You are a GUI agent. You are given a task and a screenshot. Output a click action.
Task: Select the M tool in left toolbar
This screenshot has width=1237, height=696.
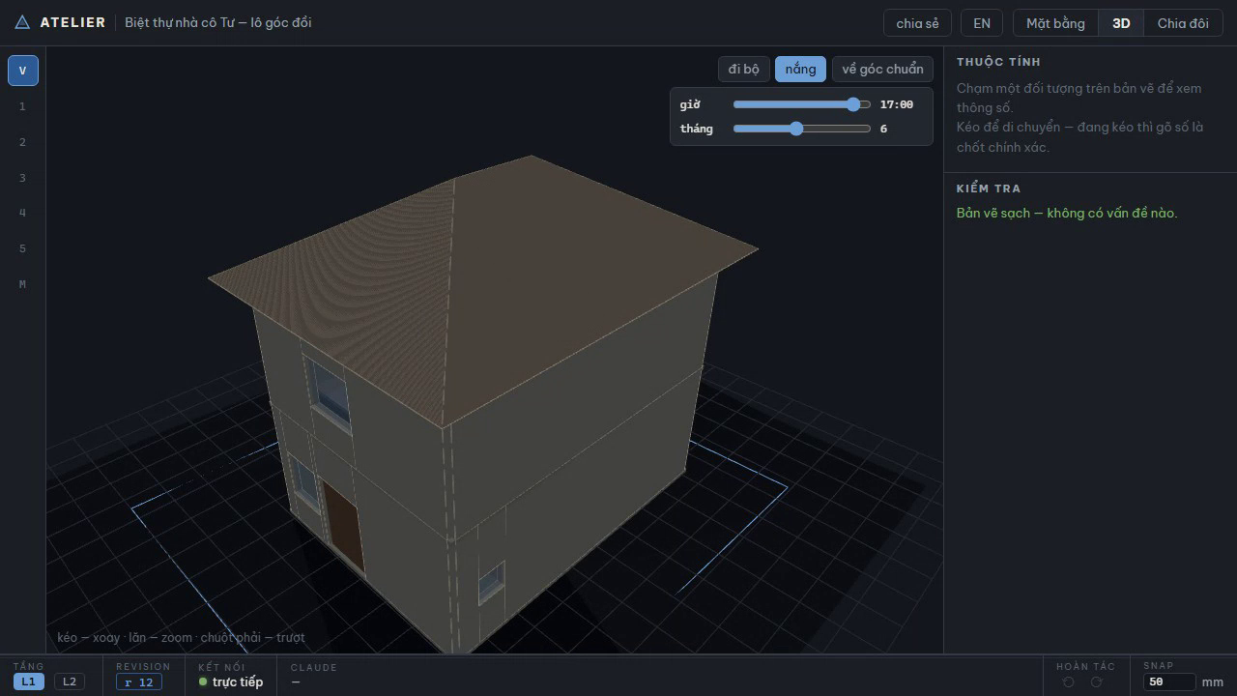point(23,284)
